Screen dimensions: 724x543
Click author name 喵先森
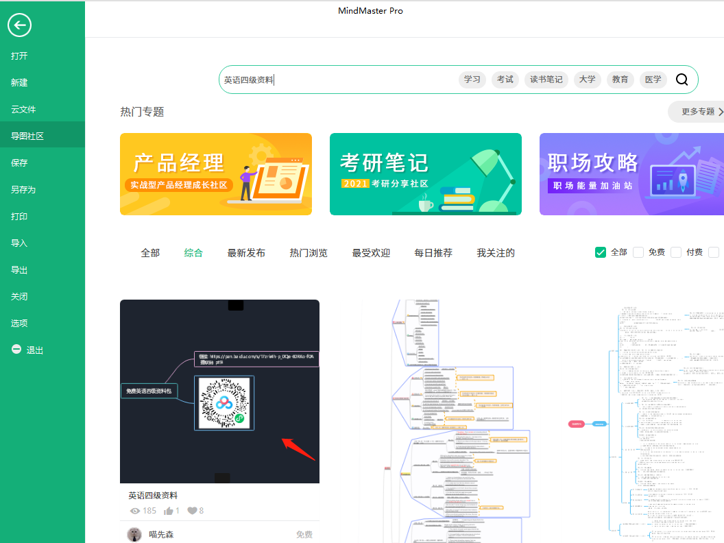[x=161, y=535]
